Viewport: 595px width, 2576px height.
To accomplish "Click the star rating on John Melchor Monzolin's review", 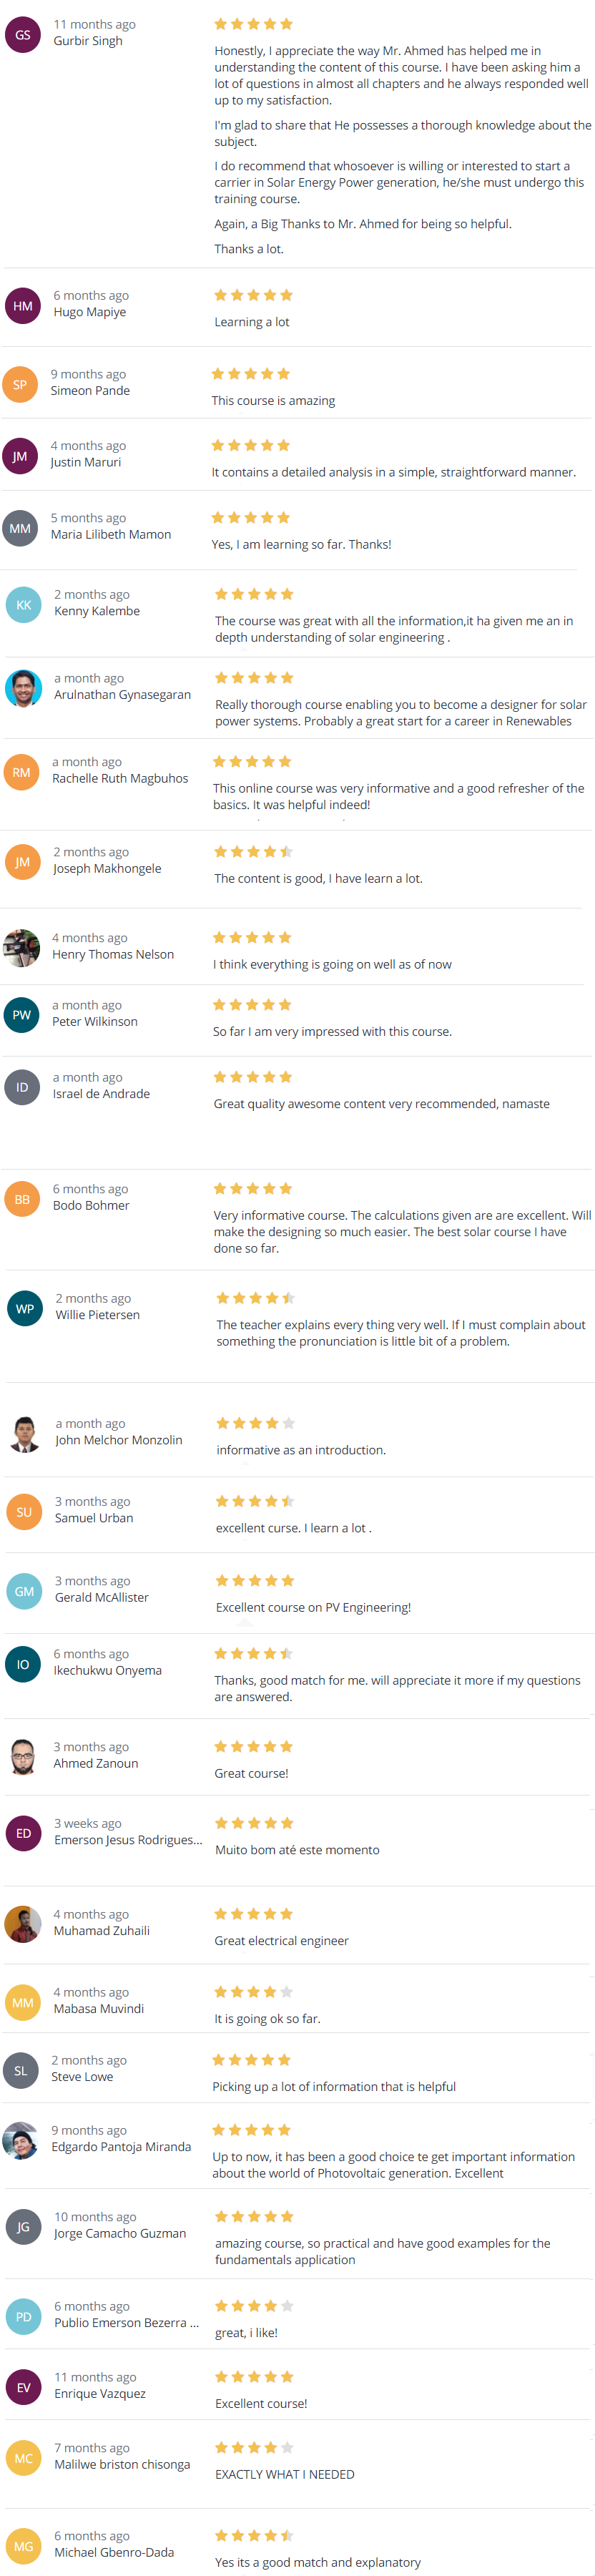I will (x=256, y=1423).
